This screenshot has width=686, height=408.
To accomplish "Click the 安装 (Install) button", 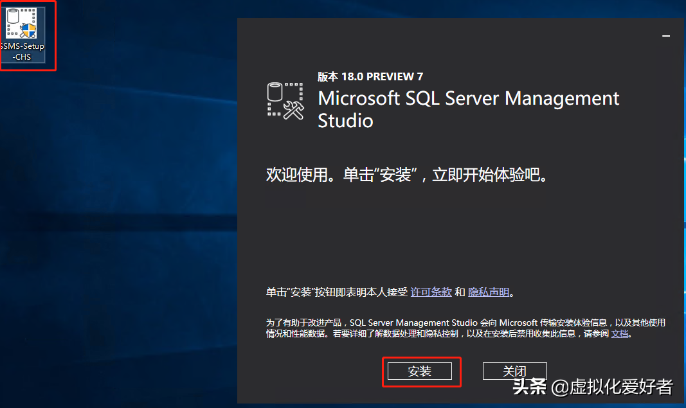I will click(x=420, y=371).
